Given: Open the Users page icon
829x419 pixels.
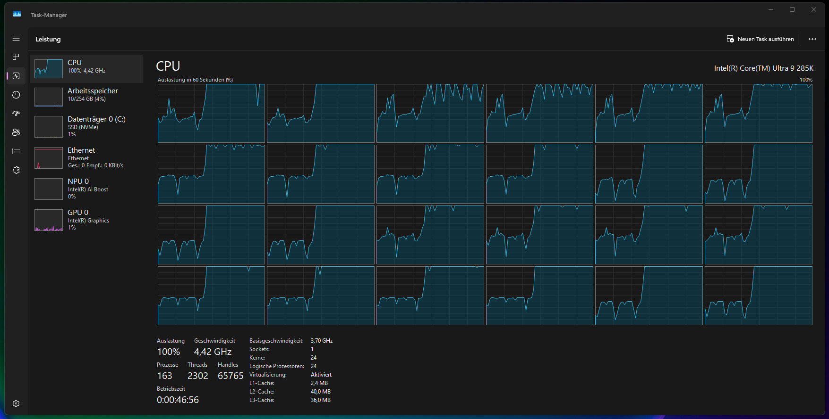Looking at the screenshot, I should 16,132.
